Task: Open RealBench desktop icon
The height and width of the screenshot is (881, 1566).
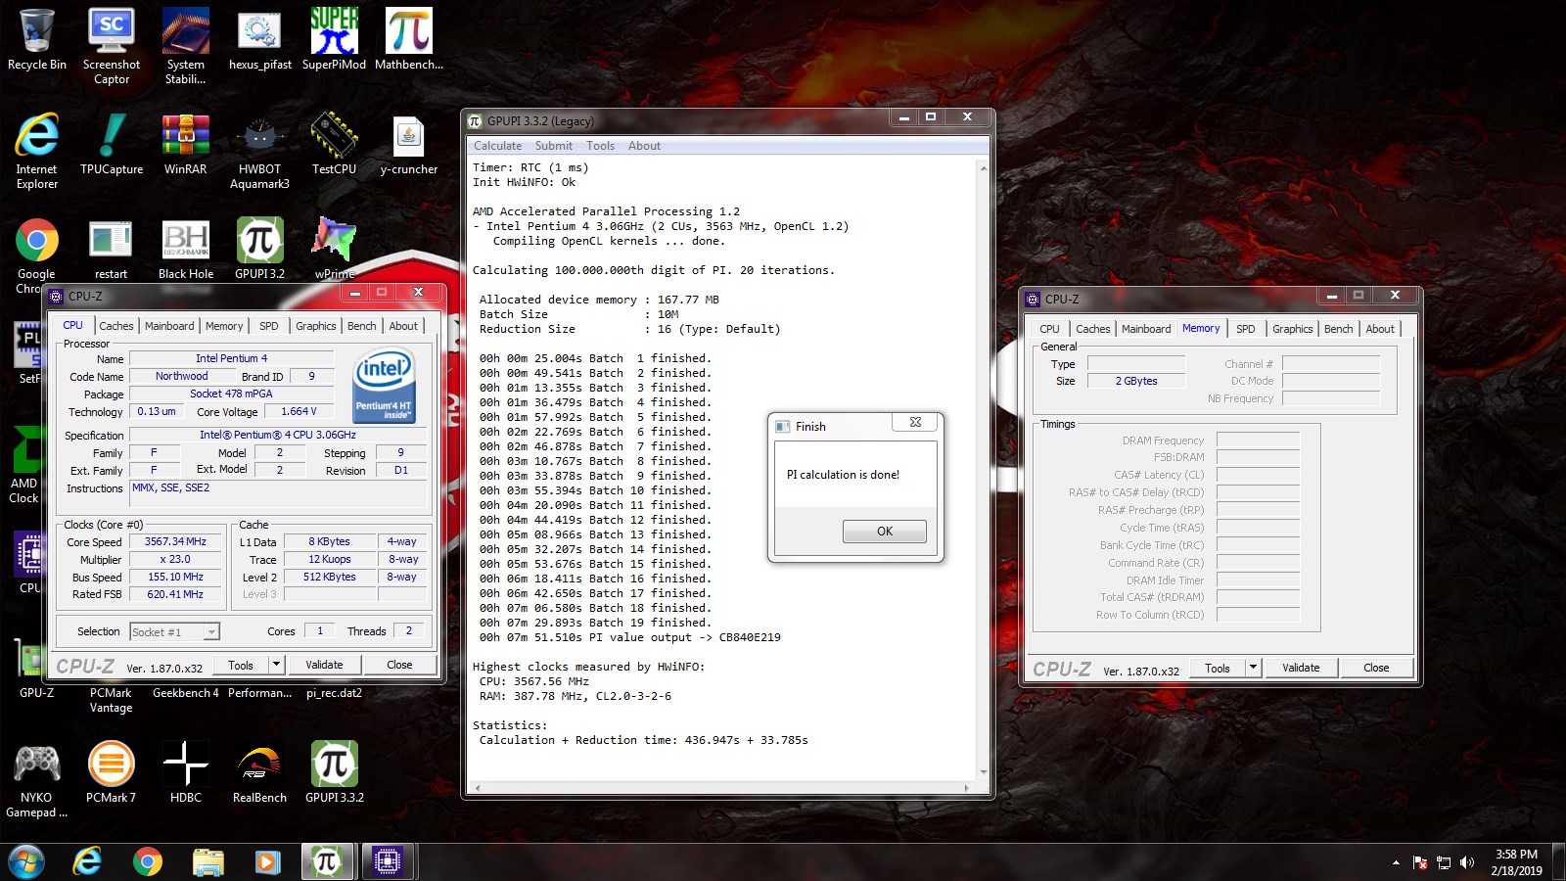Action: (259, 773)
